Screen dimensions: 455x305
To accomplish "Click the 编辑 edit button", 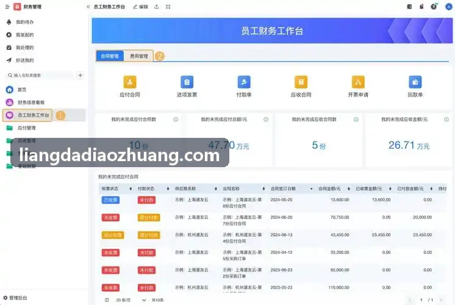I will [141, 7].
